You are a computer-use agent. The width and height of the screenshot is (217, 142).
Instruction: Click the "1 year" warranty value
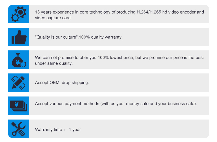[75, 130]
